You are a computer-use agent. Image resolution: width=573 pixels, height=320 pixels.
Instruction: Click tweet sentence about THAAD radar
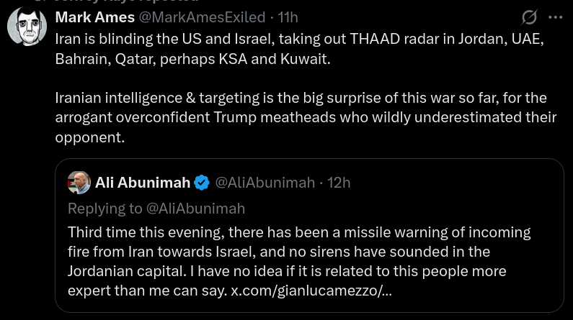pyautogui.click(x=299, y=39)
